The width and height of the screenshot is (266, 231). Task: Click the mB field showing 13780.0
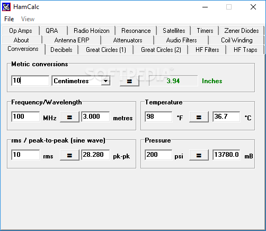pyautogui.click(x=226, y=155)
